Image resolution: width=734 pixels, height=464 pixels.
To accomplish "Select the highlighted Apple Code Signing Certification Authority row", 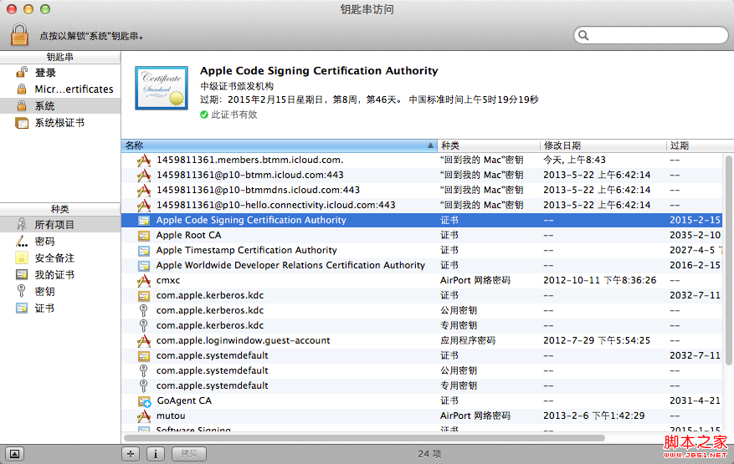I will coord(422,220).
